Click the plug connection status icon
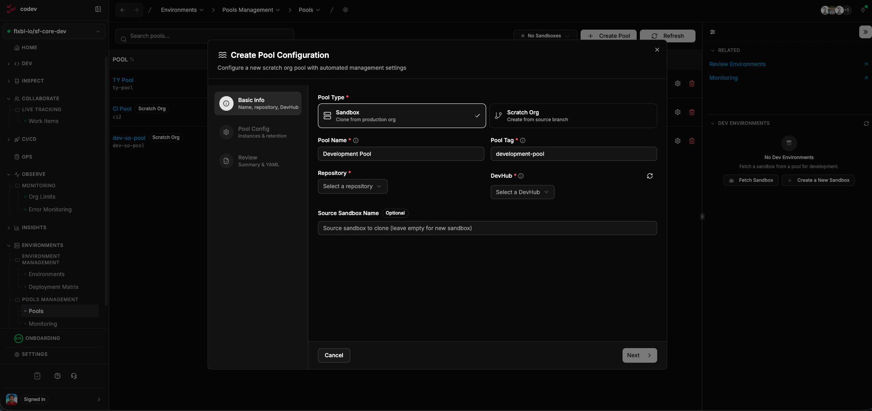872x411 pixels. [x=862, y=10]
